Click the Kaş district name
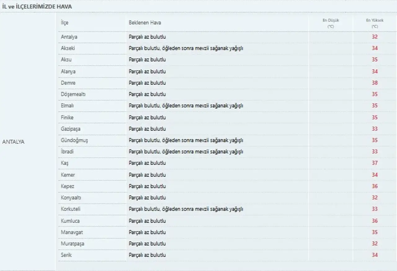 click(65, 163)
